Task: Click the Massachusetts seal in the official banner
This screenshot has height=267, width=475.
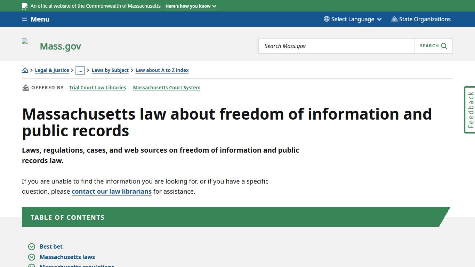Action: pyautogui.click(x=24, y=6)
